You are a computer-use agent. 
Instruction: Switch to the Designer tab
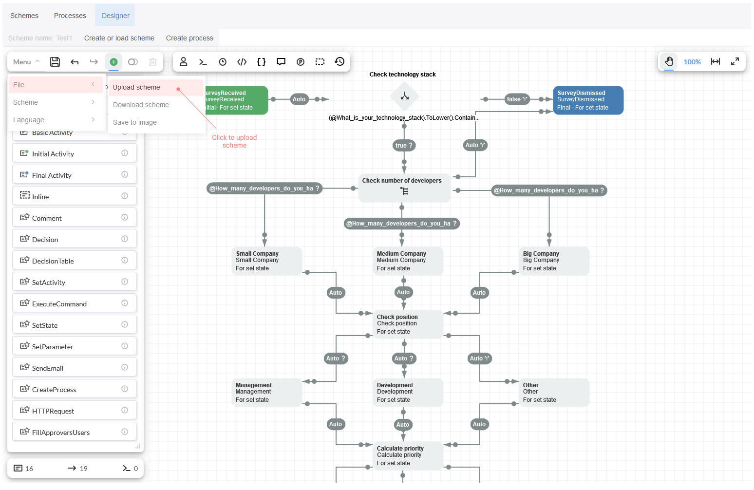tap(115, 16)
